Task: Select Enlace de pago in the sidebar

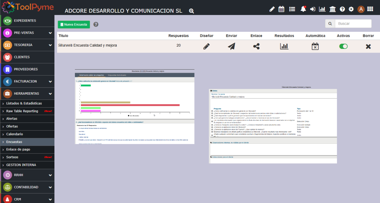Action: [18, 150]
